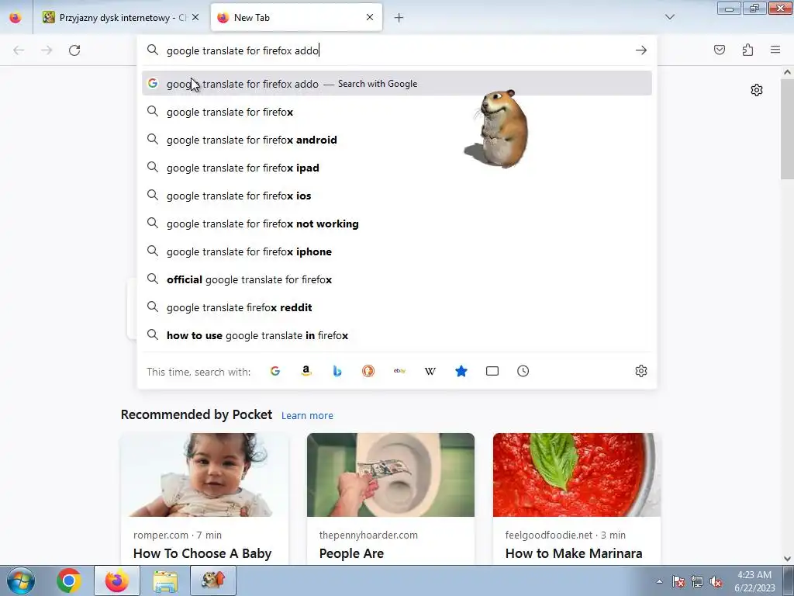The width and height of the screenshot is (794, 596).
Task: Open the taskbar clock and date
Action: [754, 581]
